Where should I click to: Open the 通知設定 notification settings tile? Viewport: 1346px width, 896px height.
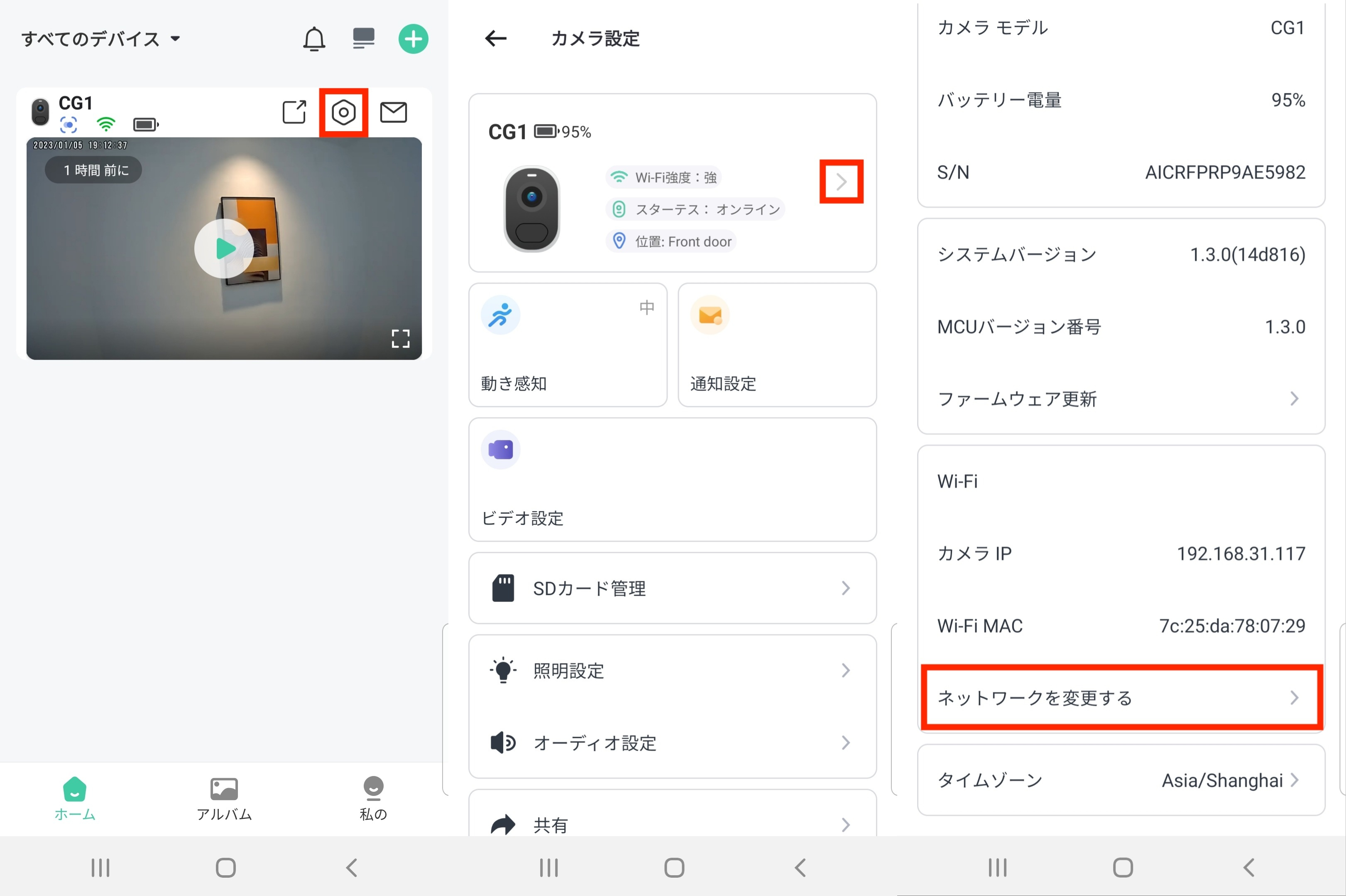[777, 345]
